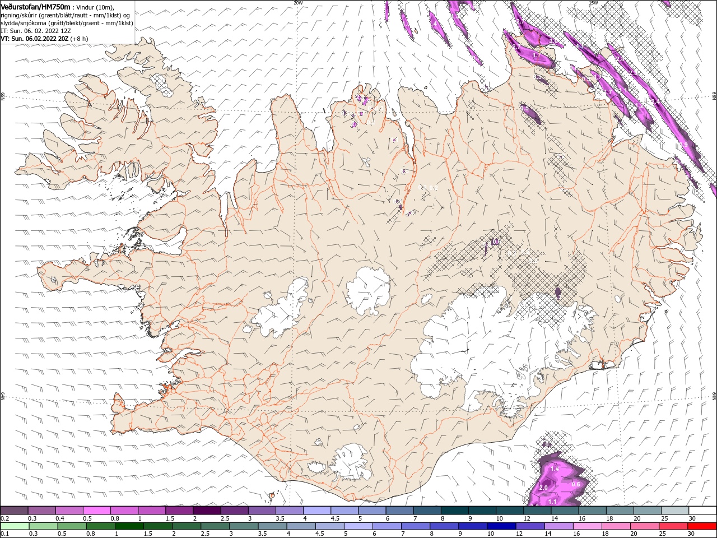Select the pale green 0.1 swatch, bottom legend row
The height and width of the screenshot is (538, 717).
15,526
